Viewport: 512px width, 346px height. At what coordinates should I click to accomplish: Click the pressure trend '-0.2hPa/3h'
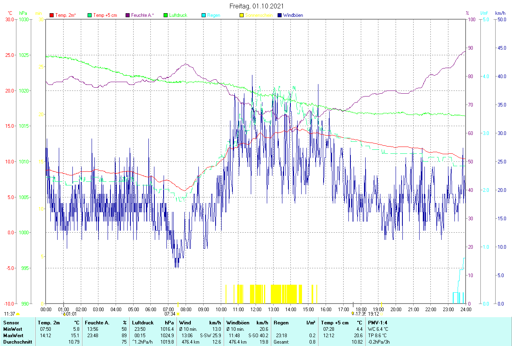[x=379, y=342]
